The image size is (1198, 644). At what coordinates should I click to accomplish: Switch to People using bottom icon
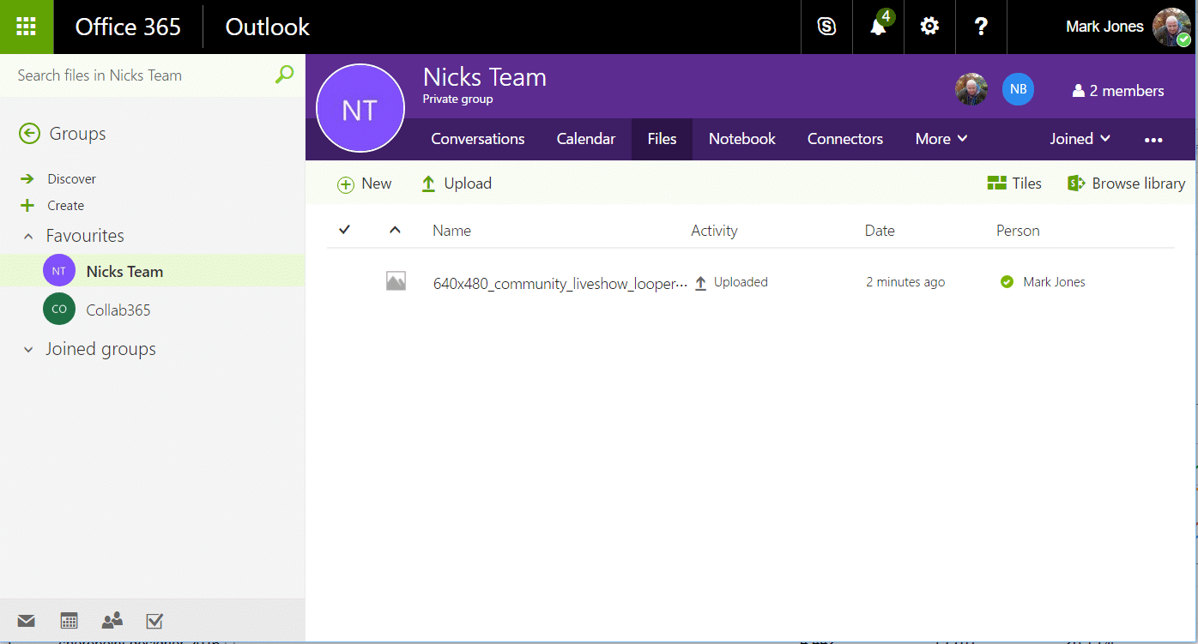(112, 620)
